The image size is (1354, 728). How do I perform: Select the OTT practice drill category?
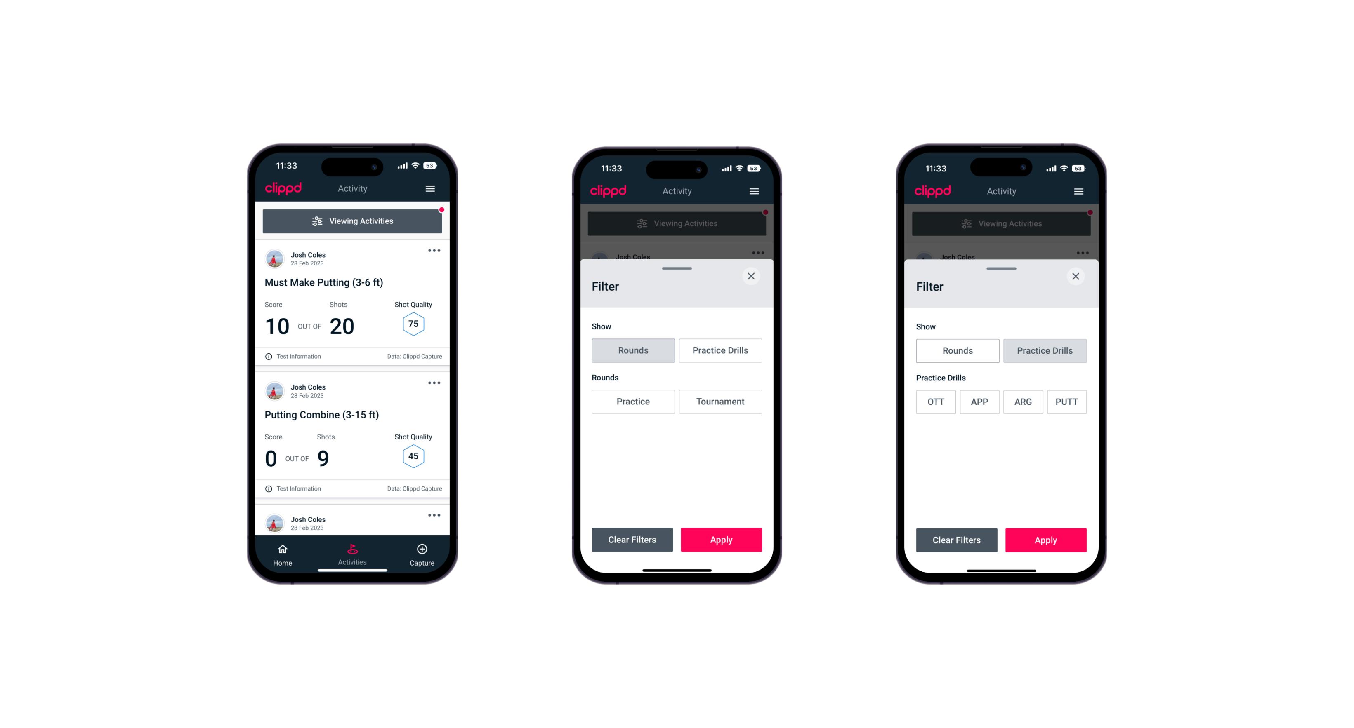click(x=937, y=402)
